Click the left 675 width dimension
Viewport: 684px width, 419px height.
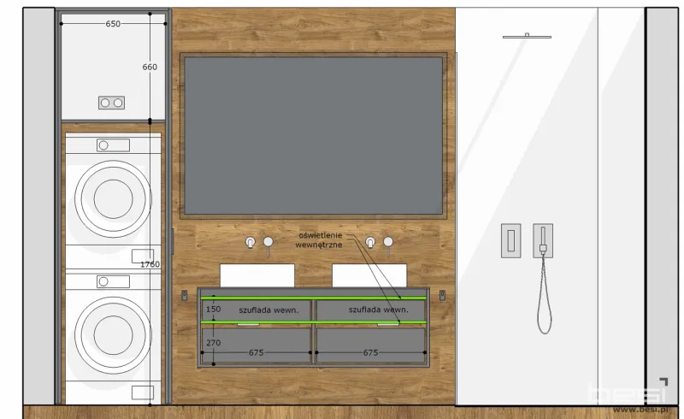[x=256, y=352]
